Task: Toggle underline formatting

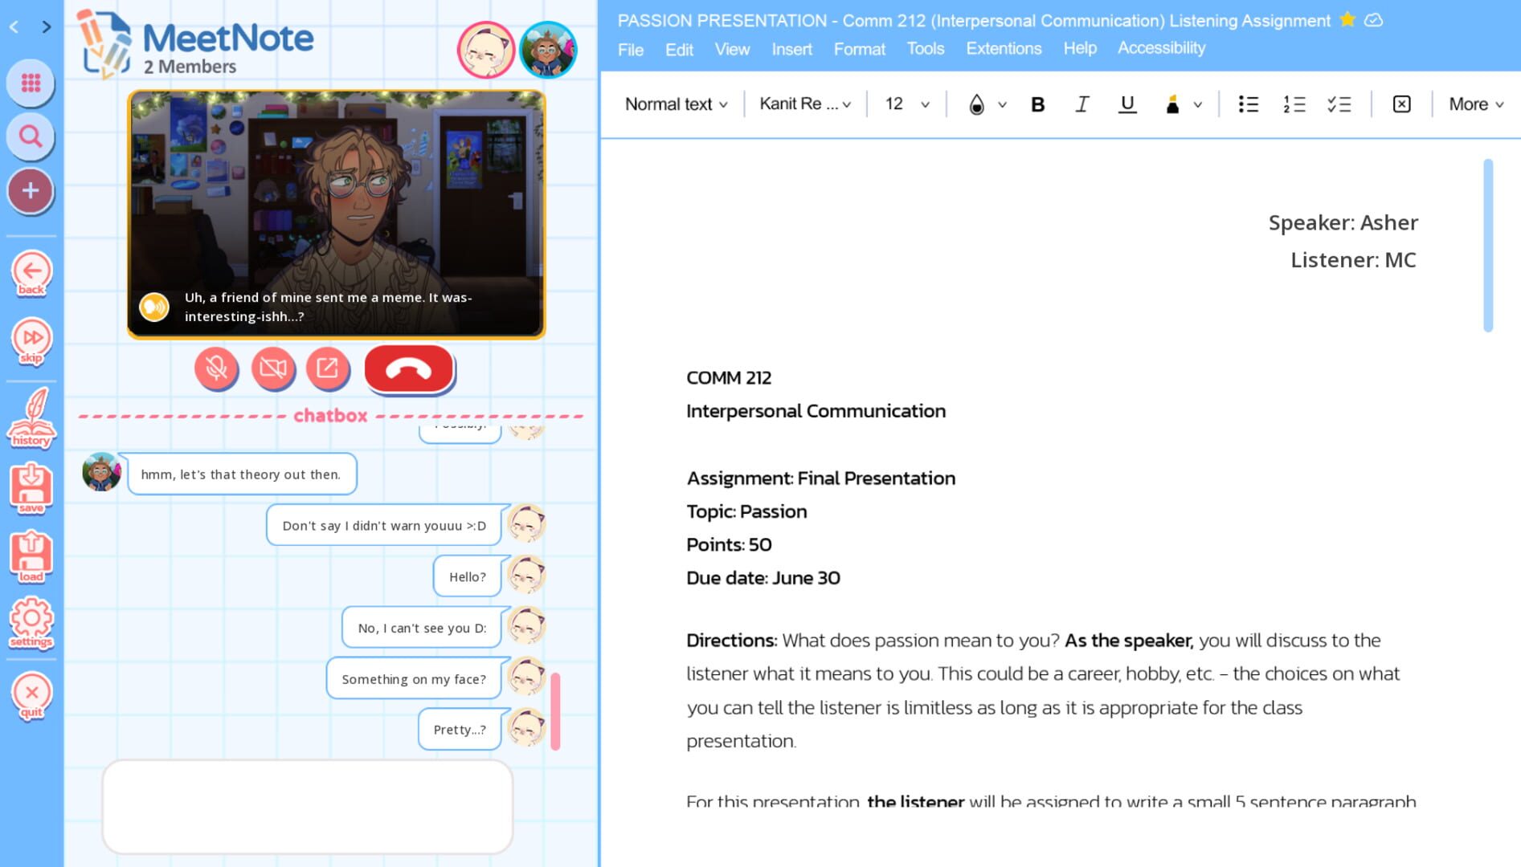Action: click(x=1126, y=104)
